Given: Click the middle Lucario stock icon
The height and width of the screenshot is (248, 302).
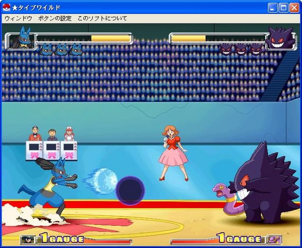Looking at the screenshot, I should coord(61,49).
